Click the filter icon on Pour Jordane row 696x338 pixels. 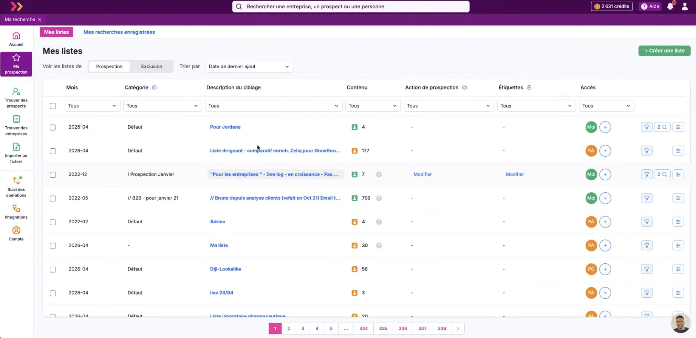[x=647, y=127]
